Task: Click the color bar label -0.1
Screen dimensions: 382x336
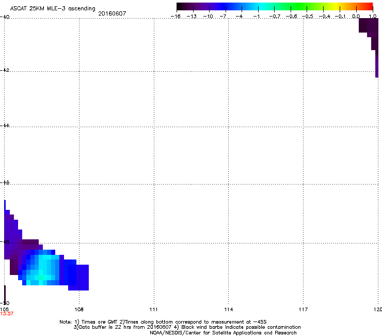Action: [x=340, y=17]
